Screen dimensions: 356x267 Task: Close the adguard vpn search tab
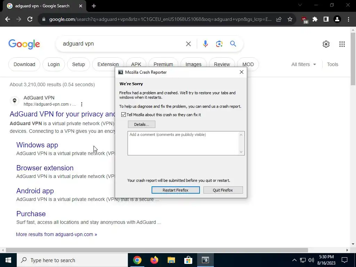81,6
